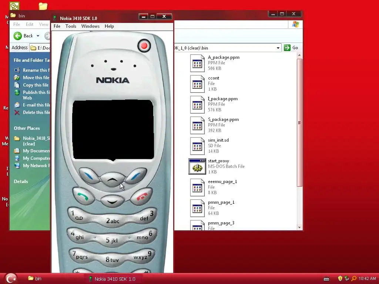Click Copy this file task link
Image resolution: width=379 pixels, height=284 pixels.
point(36,85)
